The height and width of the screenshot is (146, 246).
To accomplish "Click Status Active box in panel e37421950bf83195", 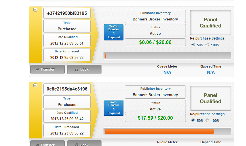I will [155, 31].
